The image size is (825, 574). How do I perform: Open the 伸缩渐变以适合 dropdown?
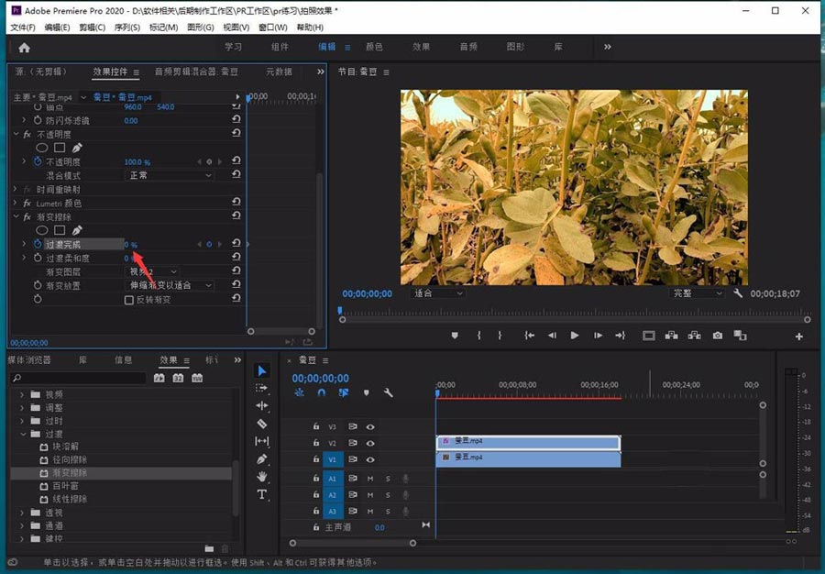[x=169, y=285]
